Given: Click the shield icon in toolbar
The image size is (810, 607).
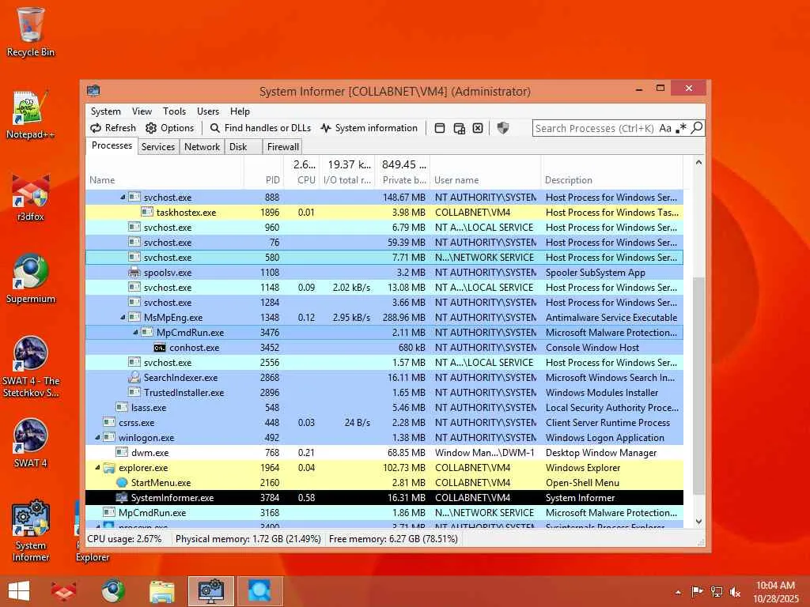Looking at the screenshot, I should [x=502, y=128].
